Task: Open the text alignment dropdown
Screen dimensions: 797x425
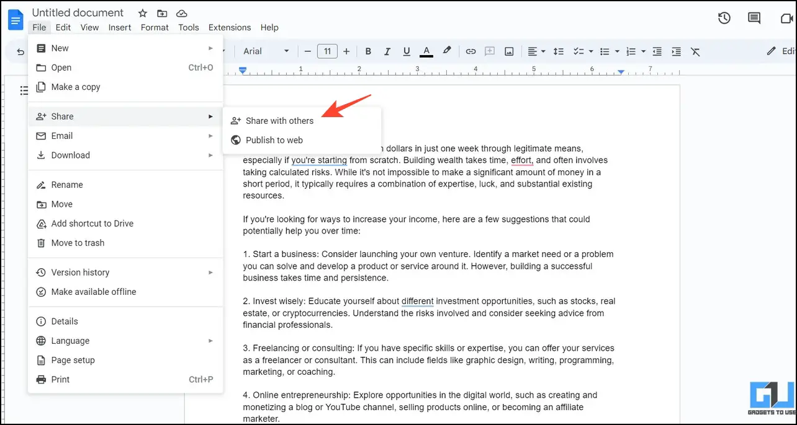Action: pos(536,51)
